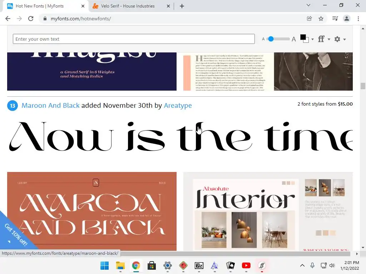This screenshot has height=274, width=366.
Task: Open tab search chevron
Action: pyautogui.click(x=308, y=5)
